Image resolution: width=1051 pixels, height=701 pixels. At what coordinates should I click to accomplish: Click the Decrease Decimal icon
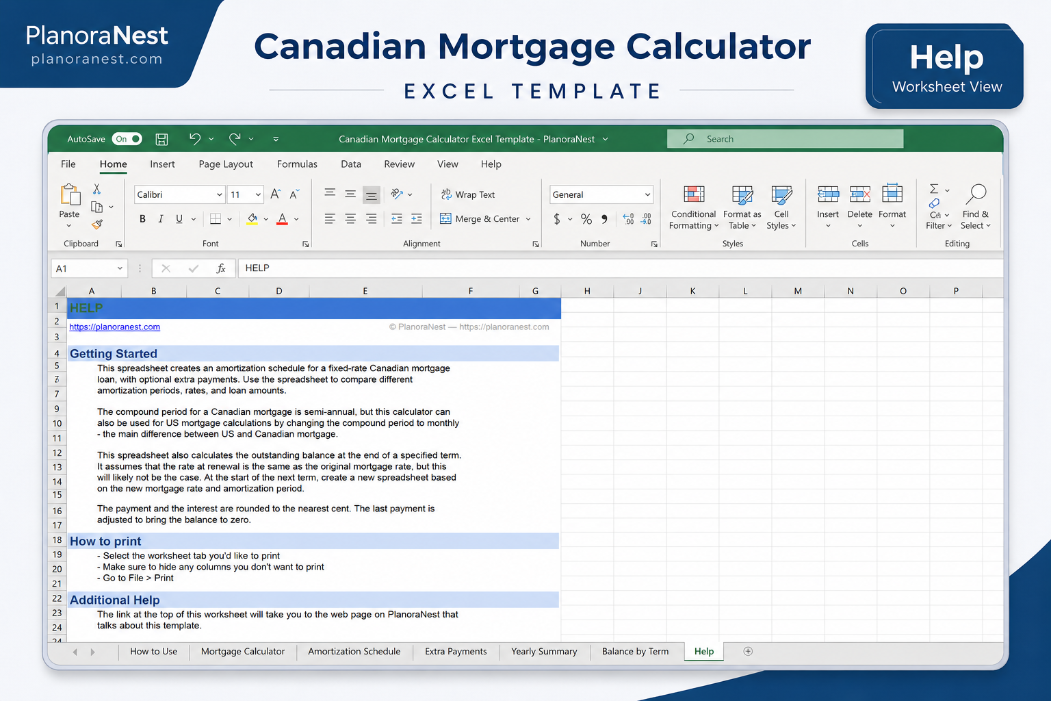point(646,219)
